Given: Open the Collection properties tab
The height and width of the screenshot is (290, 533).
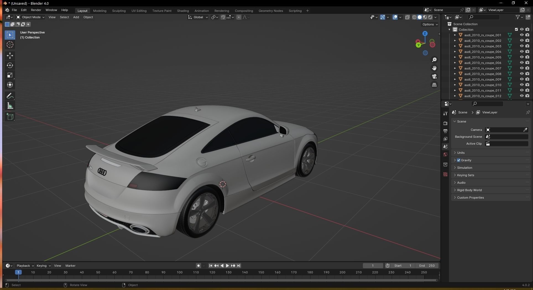Looking at the screenshot, I should (445, 164).
